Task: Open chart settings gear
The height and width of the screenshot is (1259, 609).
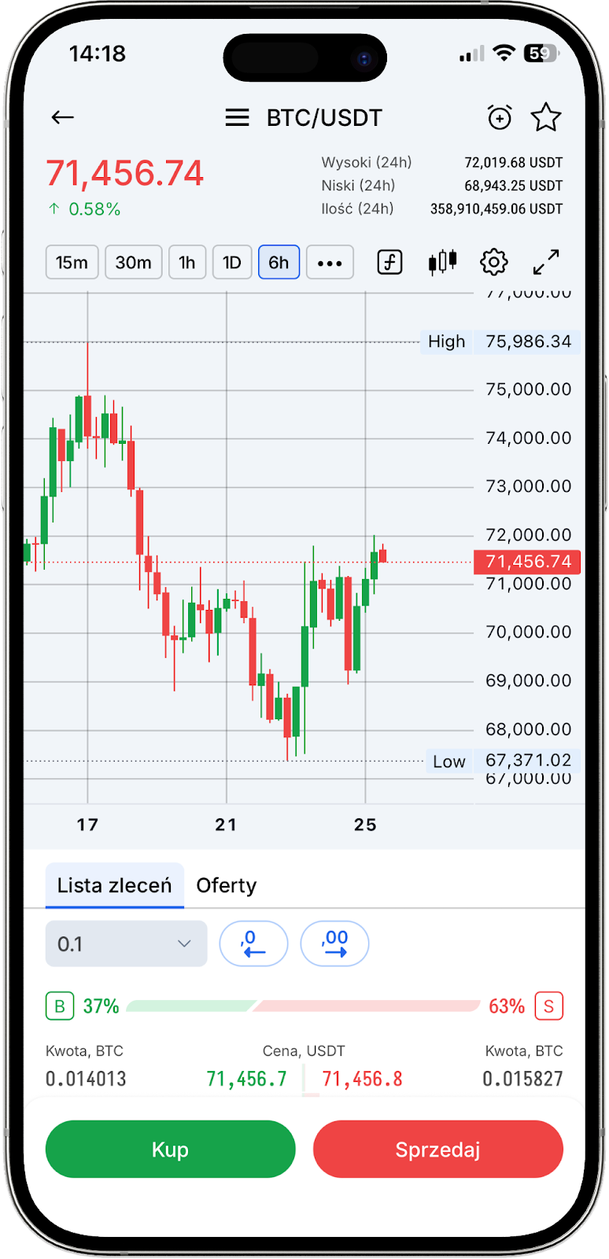Action: (x=494, y=262)
